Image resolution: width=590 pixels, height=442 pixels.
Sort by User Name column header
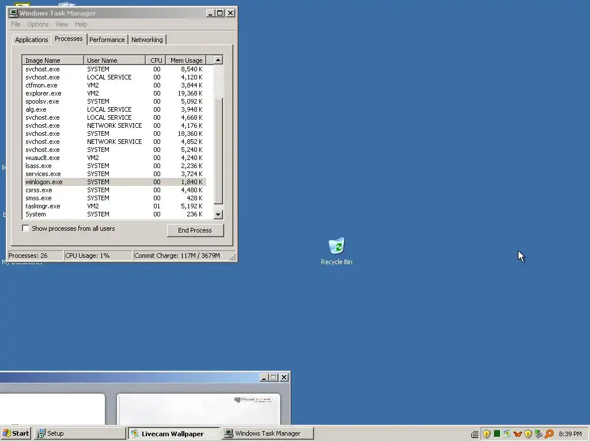(115, 60)
